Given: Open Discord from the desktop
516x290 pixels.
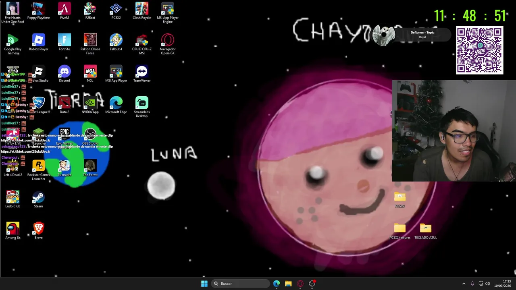Looking at the screenshot, I should click(64, 74).
